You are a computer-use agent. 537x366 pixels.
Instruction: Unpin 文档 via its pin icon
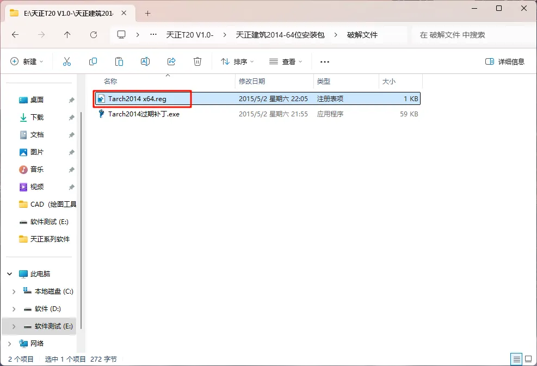71,135
